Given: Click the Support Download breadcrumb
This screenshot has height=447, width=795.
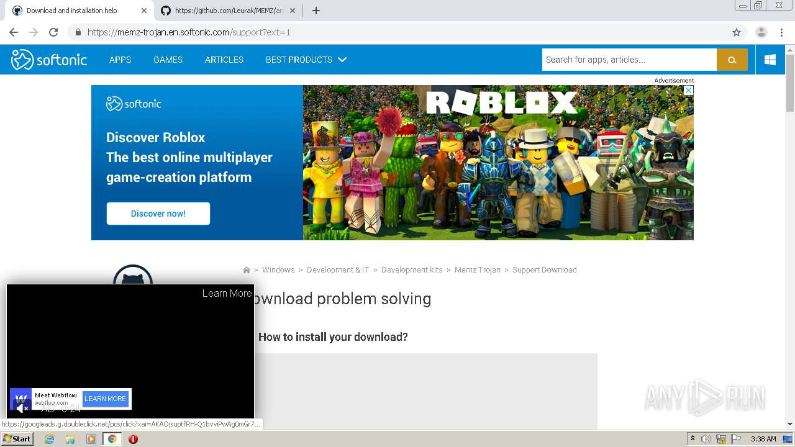Looking at the screenshot, I should 544,270.
